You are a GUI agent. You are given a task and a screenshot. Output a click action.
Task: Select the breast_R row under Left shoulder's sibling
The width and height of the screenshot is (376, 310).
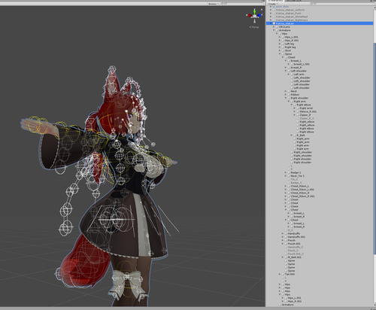click(x=320, y=68)
